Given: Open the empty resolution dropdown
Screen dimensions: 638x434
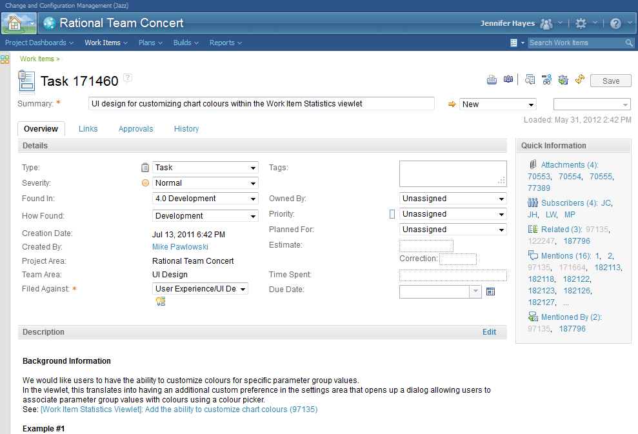Looking at the screenshot, I should 592,104.
